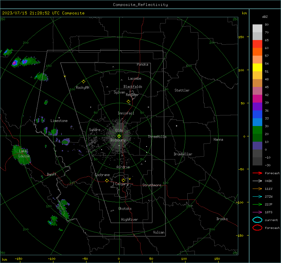
Task: Click the Vulcan label
Action: pos(159,232)
